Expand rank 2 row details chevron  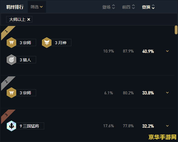167,93
